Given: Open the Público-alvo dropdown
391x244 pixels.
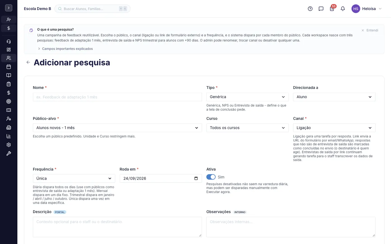Looking at the screenshot, I should coord(117,128).
